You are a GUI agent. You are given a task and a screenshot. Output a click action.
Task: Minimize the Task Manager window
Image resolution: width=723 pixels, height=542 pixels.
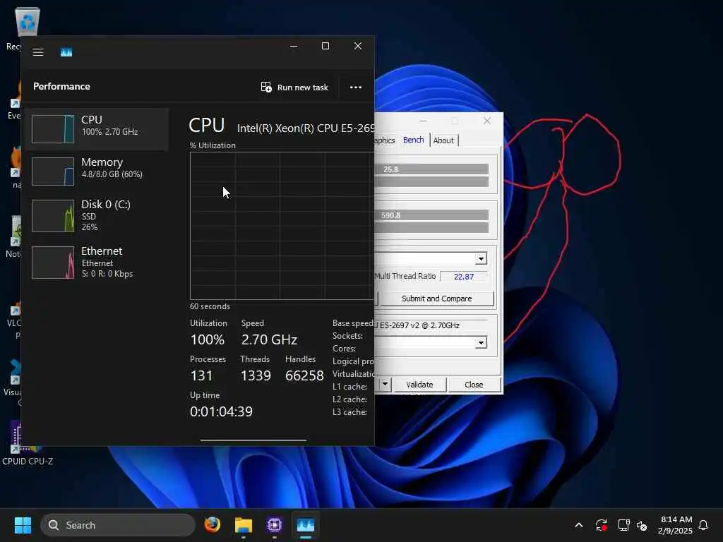click(294, 46)
